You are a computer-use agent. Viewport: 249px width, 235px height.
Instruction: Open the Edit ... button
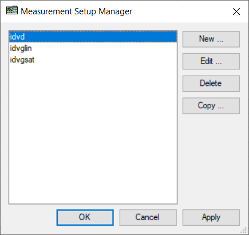[211, 61]
